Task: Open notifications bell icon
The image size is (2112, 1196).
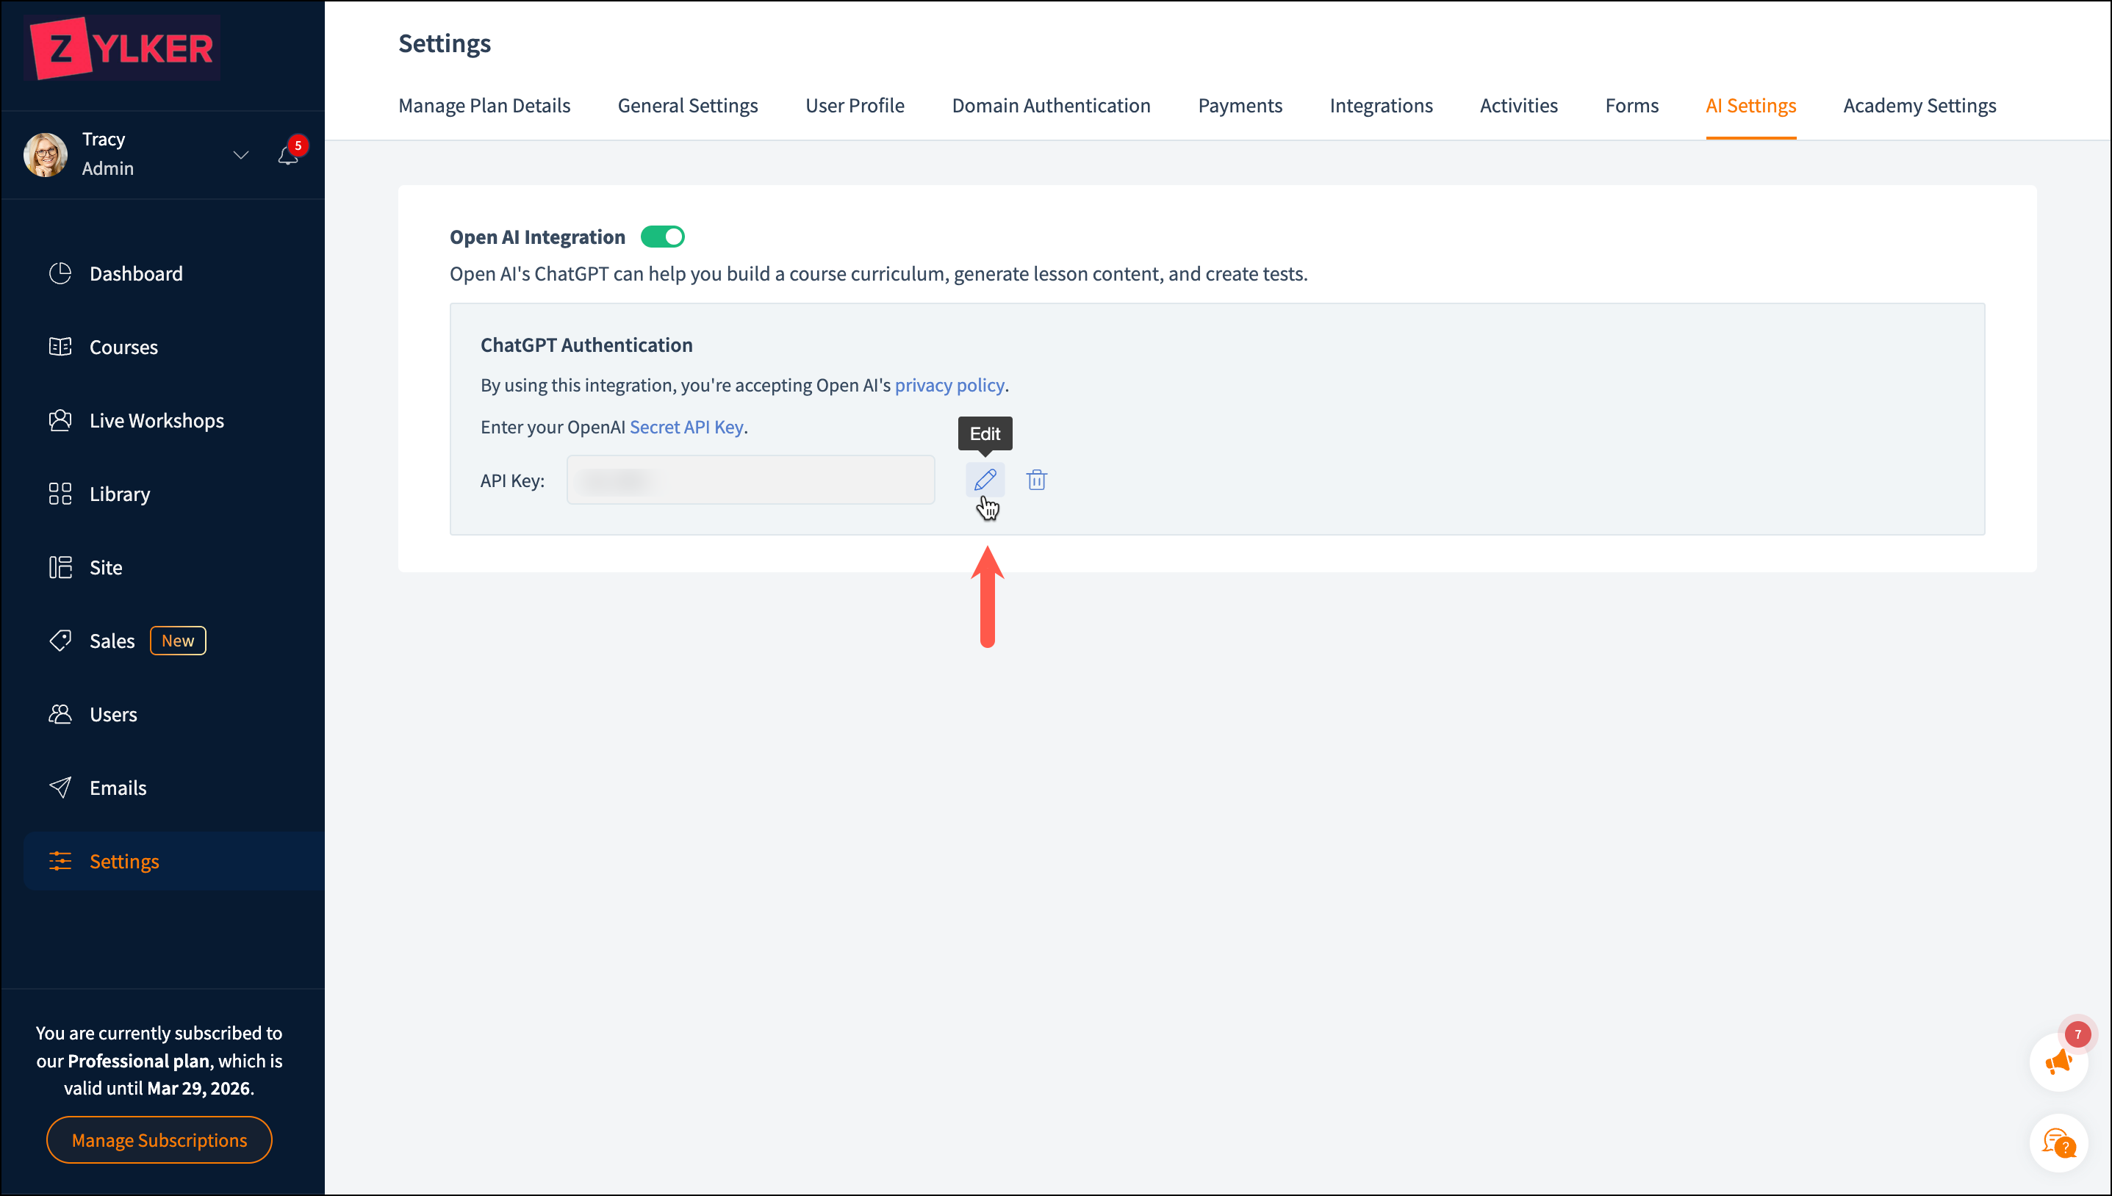Action: point(287,155)
